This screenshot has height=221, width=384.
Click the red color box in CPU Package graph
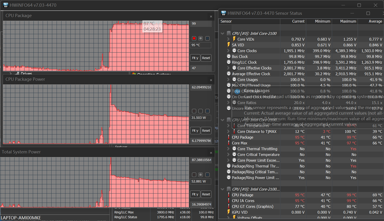(194, 39)
